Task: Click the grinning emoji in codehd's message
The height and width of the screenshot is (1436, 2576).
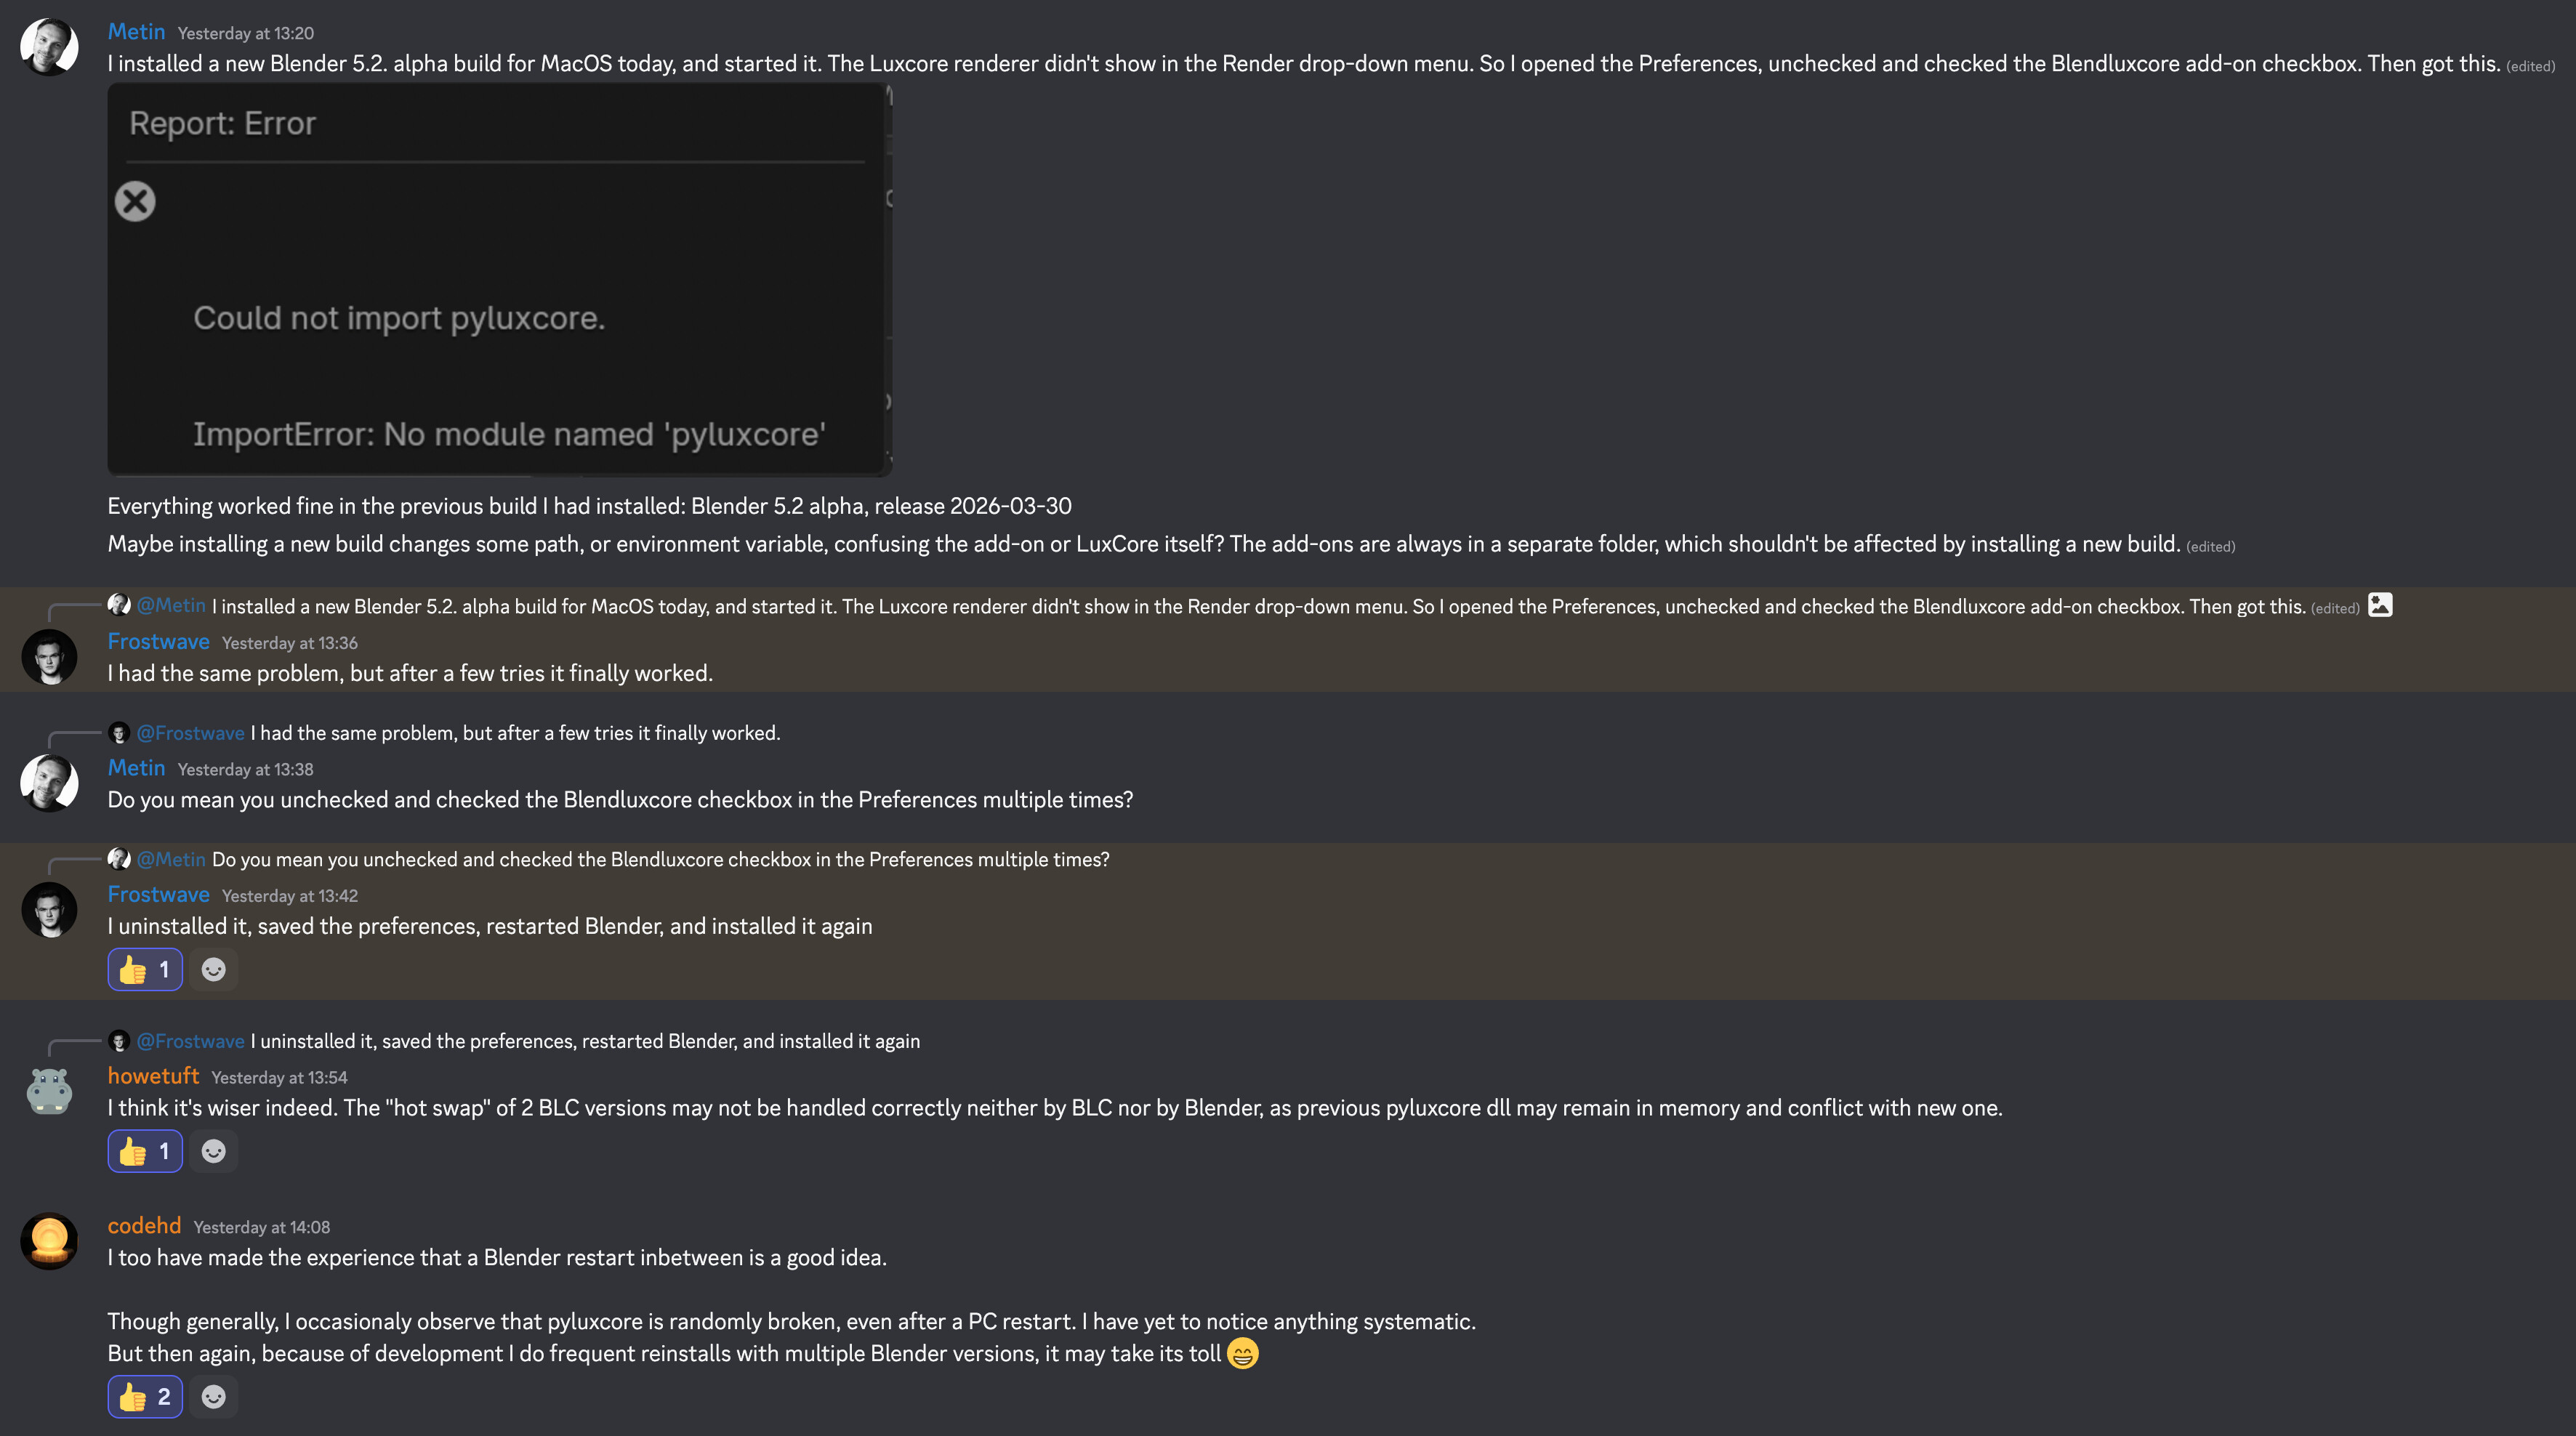Action: point(1242,1353)
